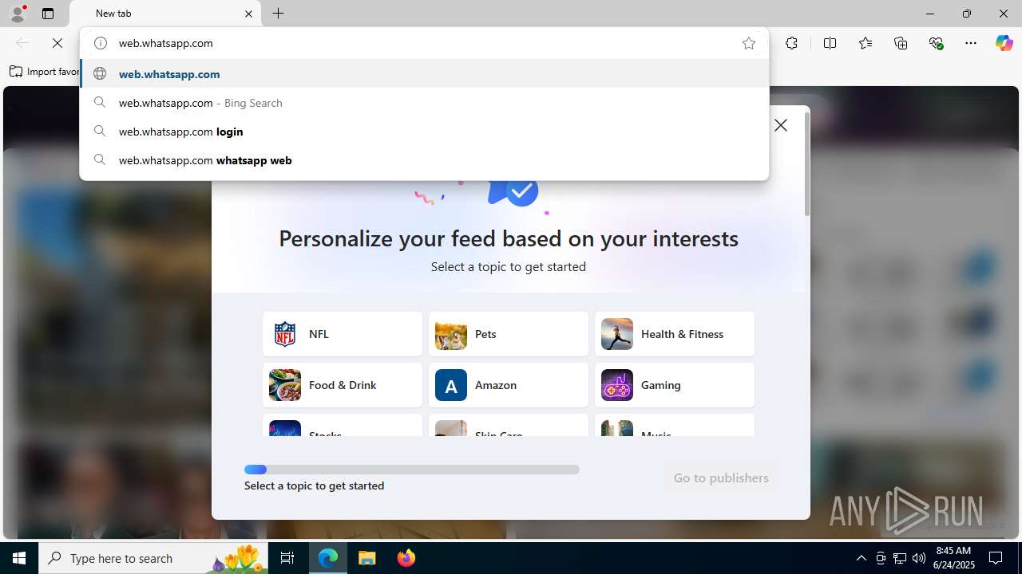Click the dialog vertical scrollbar

click(x=807, y=163)
